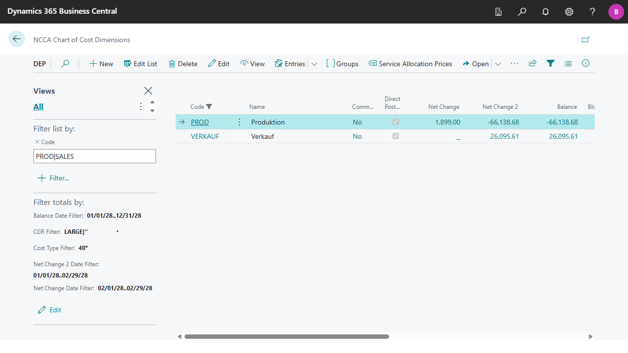This screenshot has height=353, width=628.
Task: Expand the Open dropdown chevron
Action: 498,64
